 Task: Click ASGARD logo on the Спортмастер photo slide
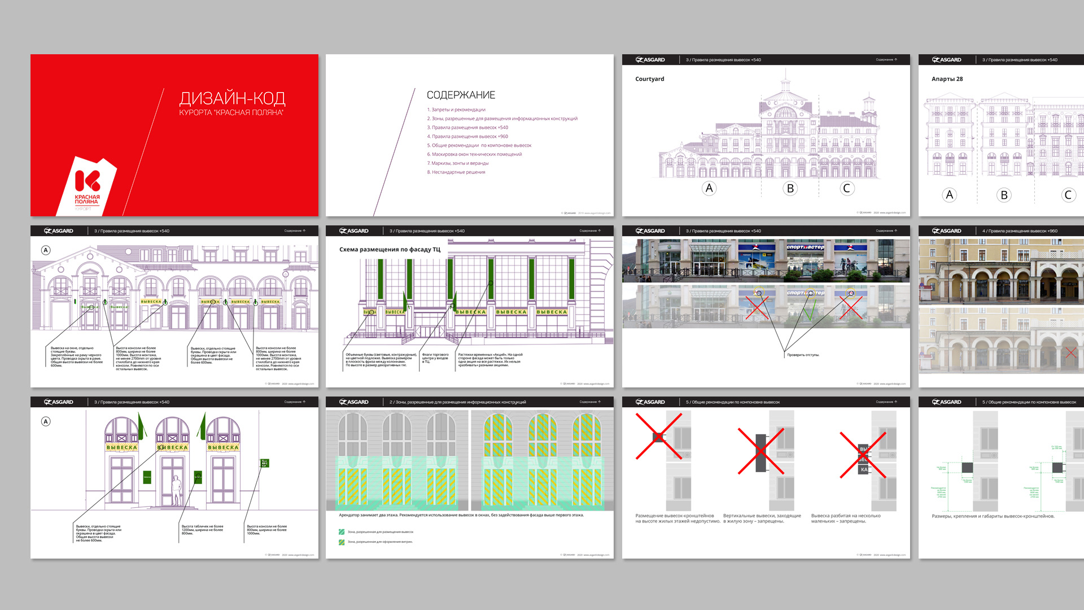pyautogui.click(x=650, y=231)
